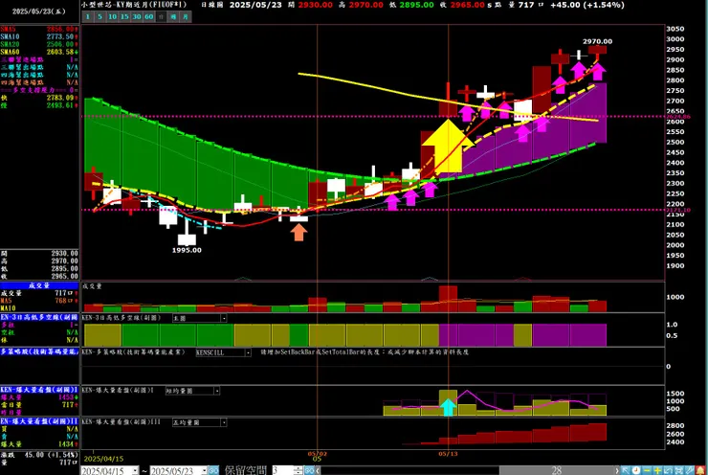The image size is (708, 475).
Task: Click the clock icon in bottom toolbar
Action: (636, 470)
